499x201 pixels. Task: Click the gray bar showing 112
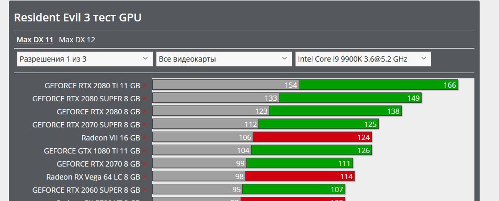coord(205,124)
